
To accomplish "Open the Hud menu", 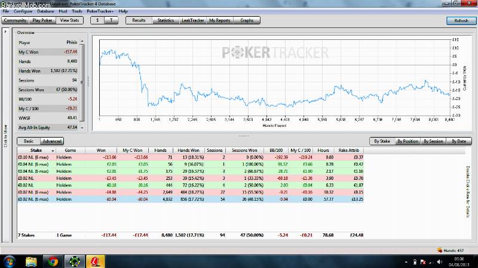I will click(x=63, y=11).
